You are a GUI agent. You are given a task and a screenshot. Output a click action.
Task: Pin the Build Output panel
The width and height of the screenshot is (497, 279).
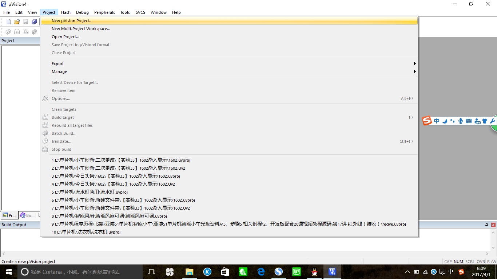(x=487, y=225)
